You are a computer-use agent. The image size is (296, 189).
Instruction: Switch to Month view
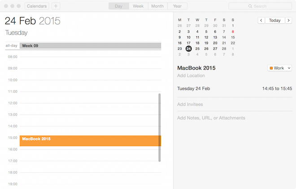[x=157, y=6]
